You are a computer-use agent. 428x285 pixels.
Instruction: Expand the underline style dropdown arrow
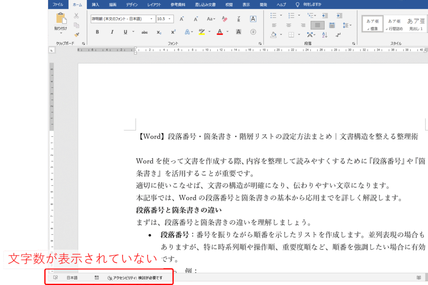click(133, 32)
